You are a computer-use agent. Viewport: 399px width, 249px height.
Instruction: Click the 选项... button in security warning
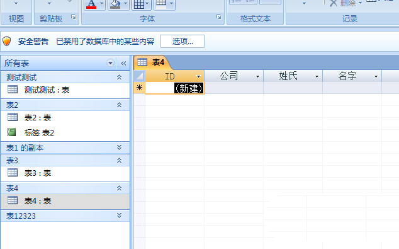(183, 41)
